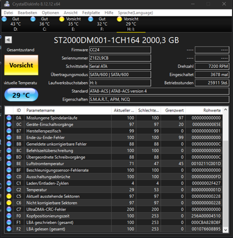This screenshot has width=233, height=238.
Task: Click the SMART list scrollbar thumb
Action: click(226, 183)
